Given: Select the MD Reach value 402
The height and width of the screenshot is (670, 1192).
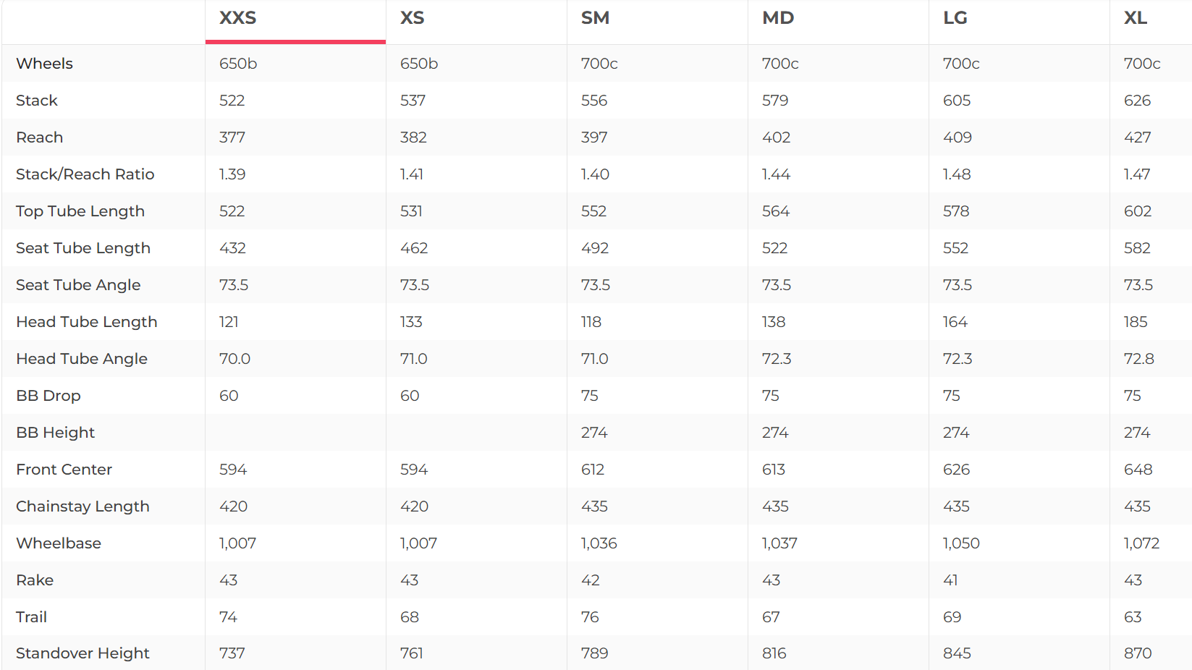Looking at the screenshot, I should (x=776, y=137).
